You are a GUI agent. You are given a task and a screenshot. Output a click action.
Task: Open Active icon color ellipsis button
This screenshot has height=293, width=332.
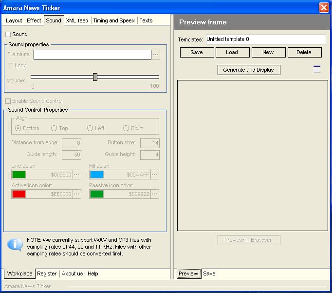[76, 194]
